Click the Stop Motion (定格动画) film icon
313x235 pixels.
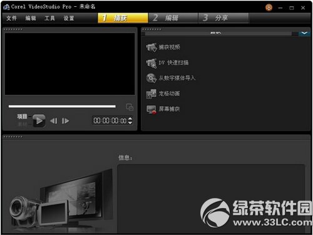pos(151,94)
